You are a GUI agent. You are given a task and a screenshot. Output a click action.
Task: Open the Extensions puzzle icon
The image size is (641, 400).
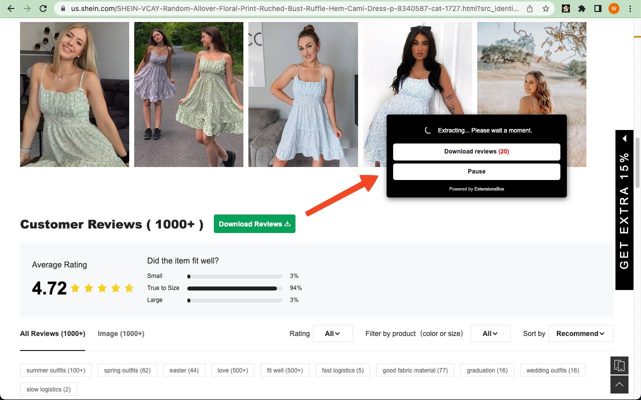pos(581,8)
